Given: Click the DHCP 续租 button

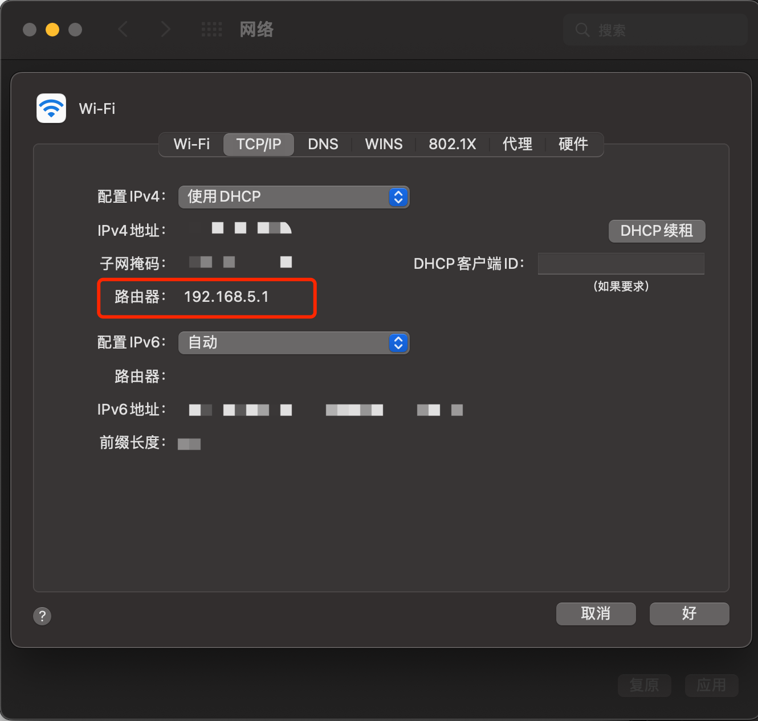Looking at the screenshot, I should point(657,231).
